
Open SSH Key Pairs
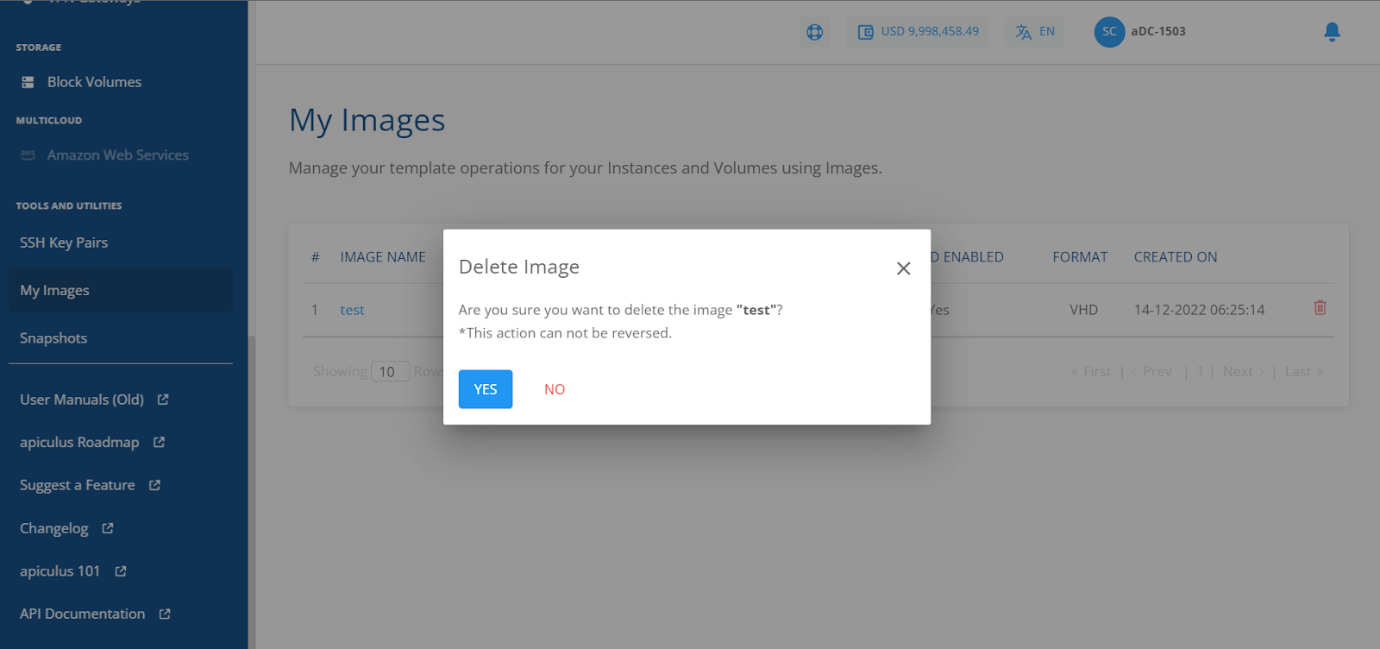[x=64, y=243]
